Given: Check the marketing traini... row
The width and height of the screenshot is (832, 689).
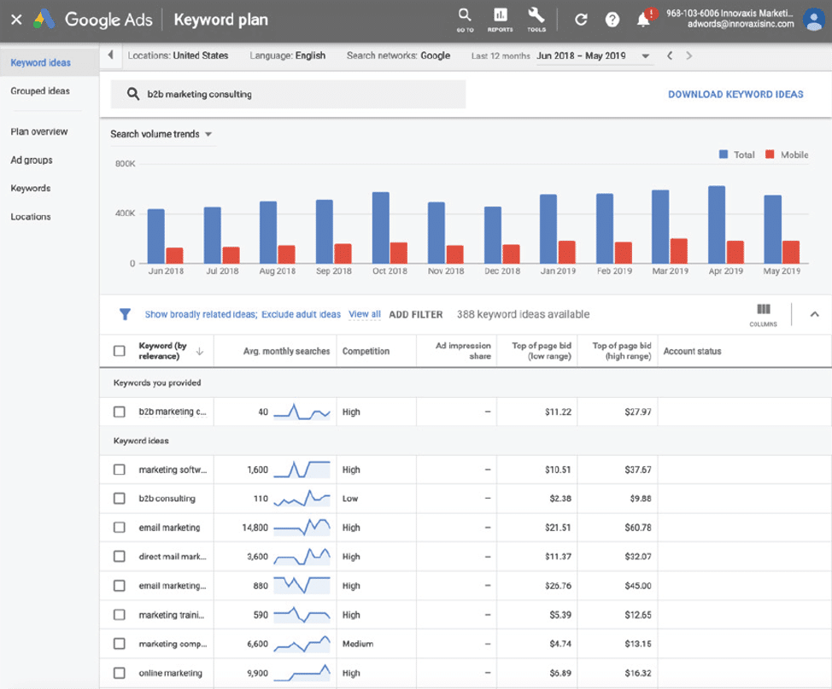Looking at the screenshot, I should tap(120, 614).
